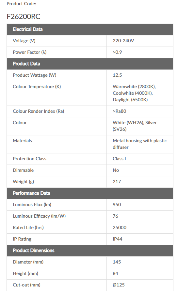Click the Metal housing with plastic diffuser text
Screen dimensions: 178x295
(139, 144)
